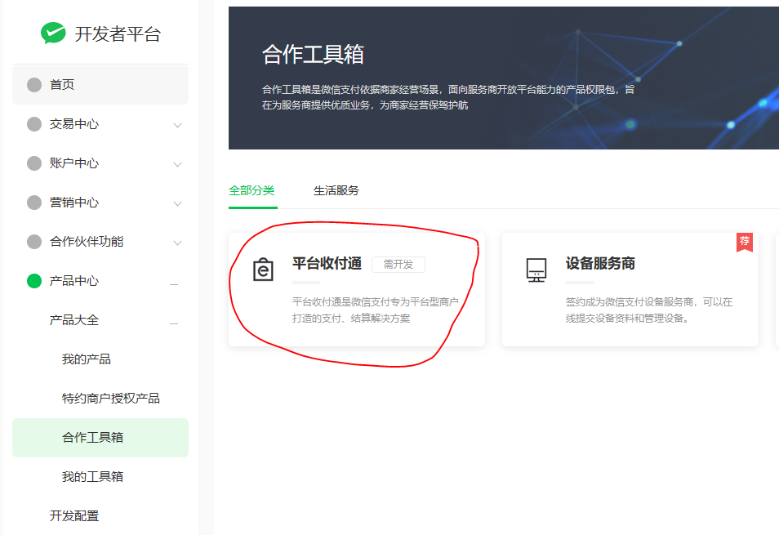Viewport: 779px width, 535px height.
Task: Collapse the 产品中心 section
Action: point(174,284)
